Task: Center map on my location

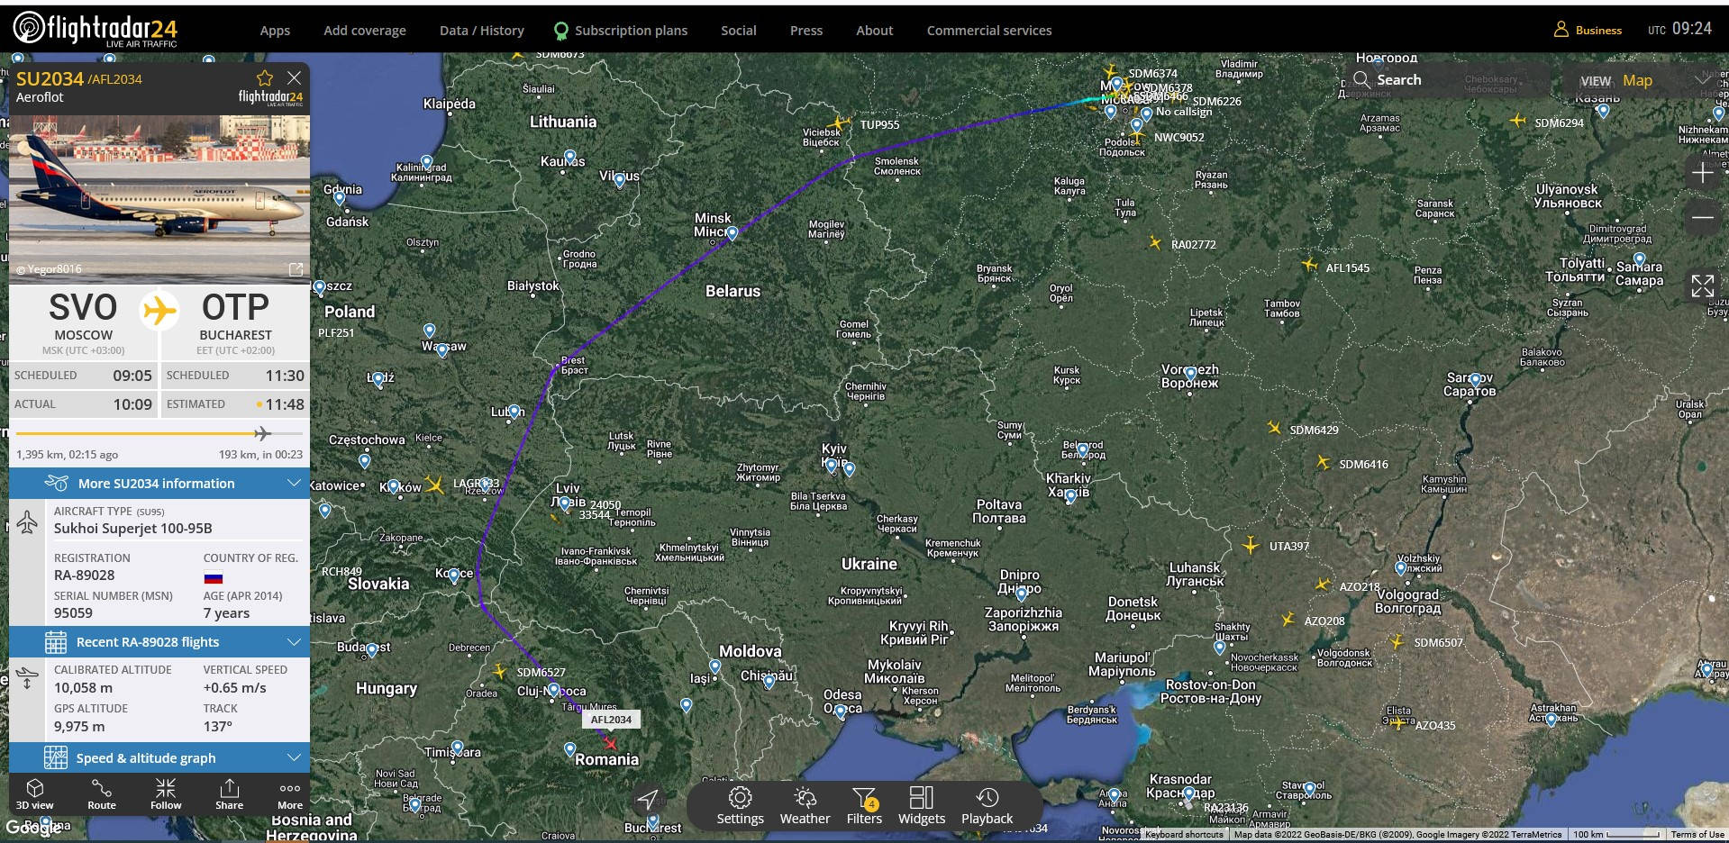Action: (648, 799)
